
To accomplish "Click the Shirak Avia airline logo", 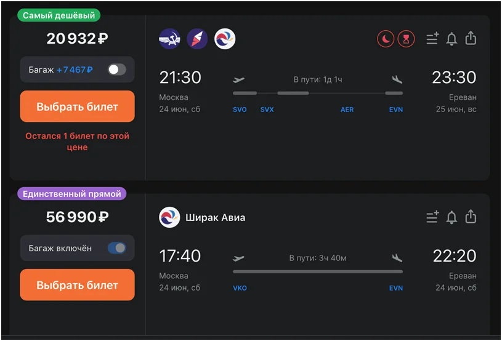I will (169, 217).
